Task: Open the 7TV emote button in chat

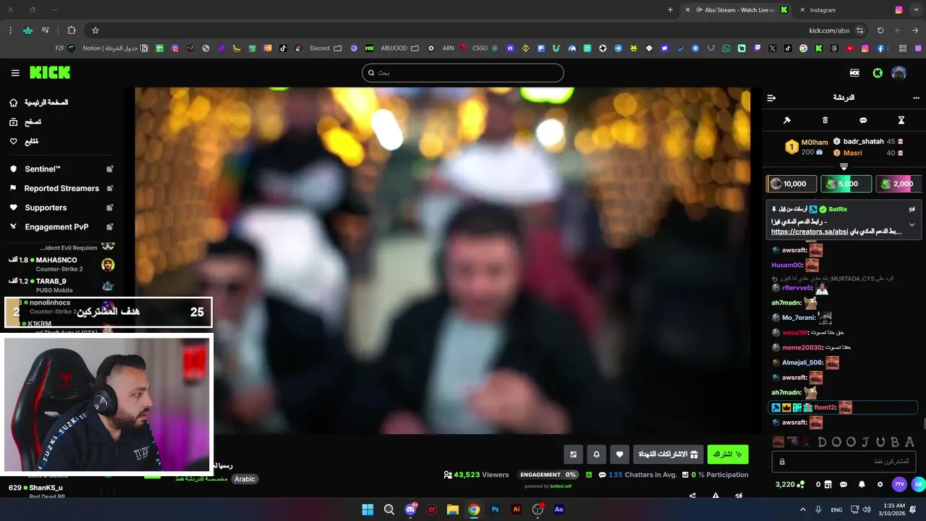Action: [899, 484]
